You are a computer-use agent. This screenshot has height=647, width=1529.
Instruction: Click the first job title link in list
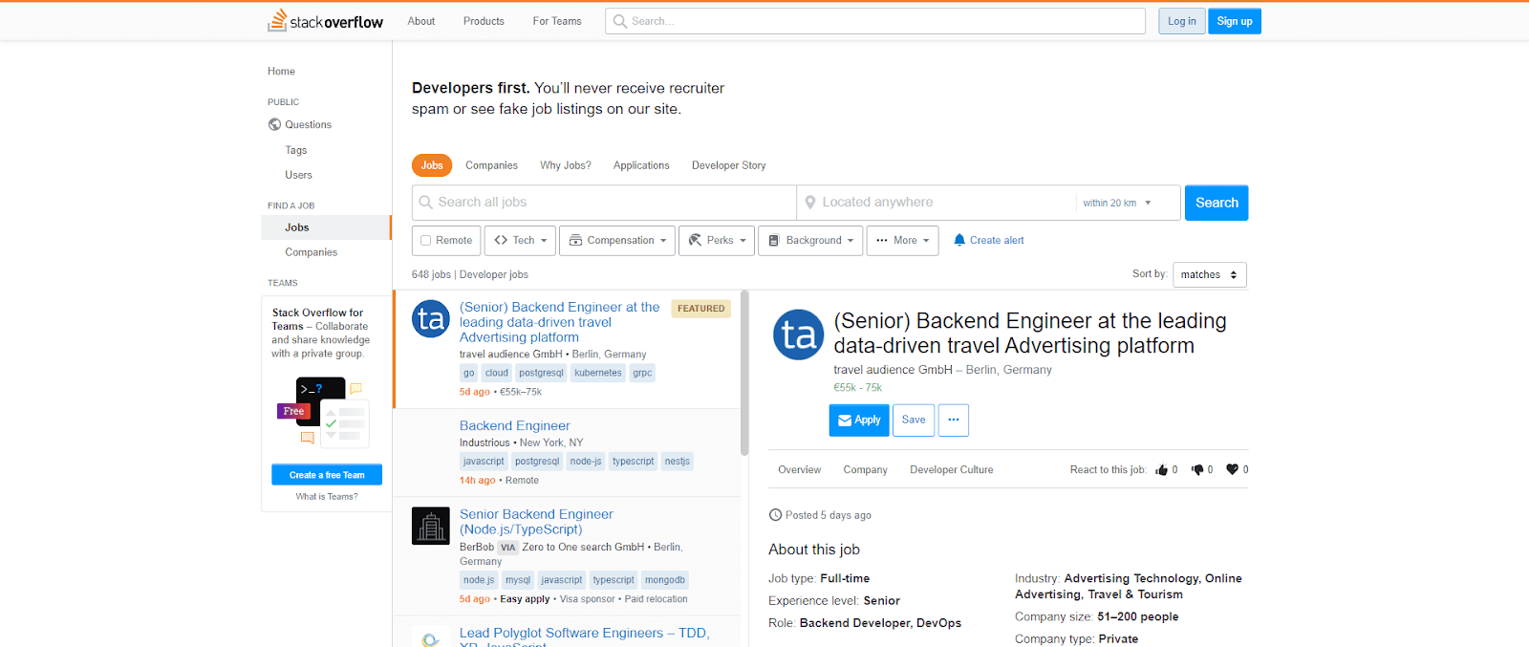559,322
